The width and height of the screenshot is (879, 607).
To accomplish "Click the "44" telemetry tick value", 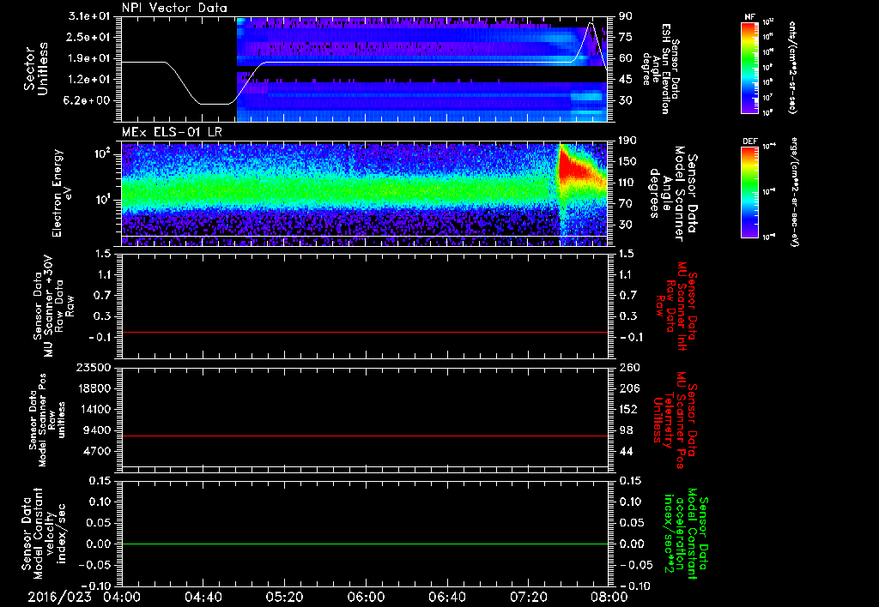I will tap(626, 451).
